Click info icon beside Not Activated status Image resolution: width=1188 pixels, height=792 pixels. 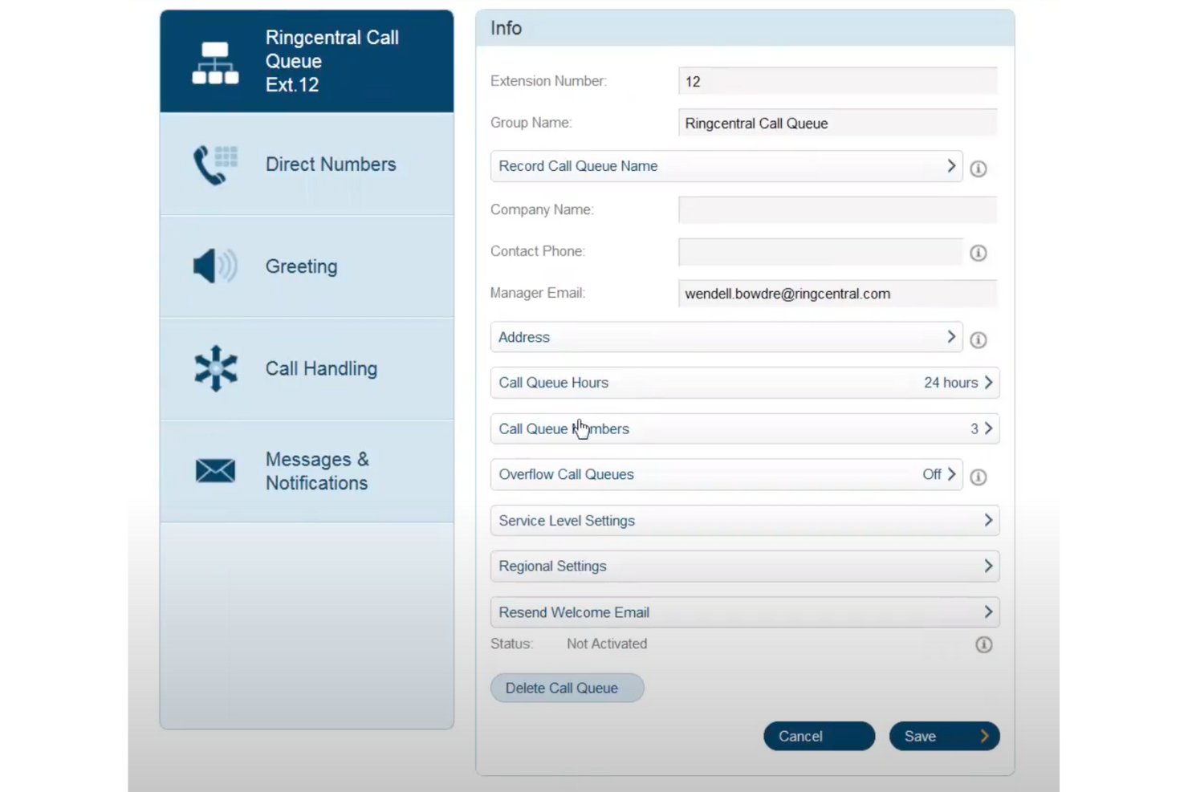coord(983,644)
